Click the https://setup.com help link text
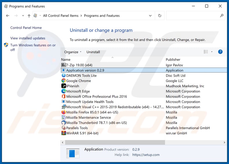This screenshot has height=164, width=229. click(x=146, y=155)
